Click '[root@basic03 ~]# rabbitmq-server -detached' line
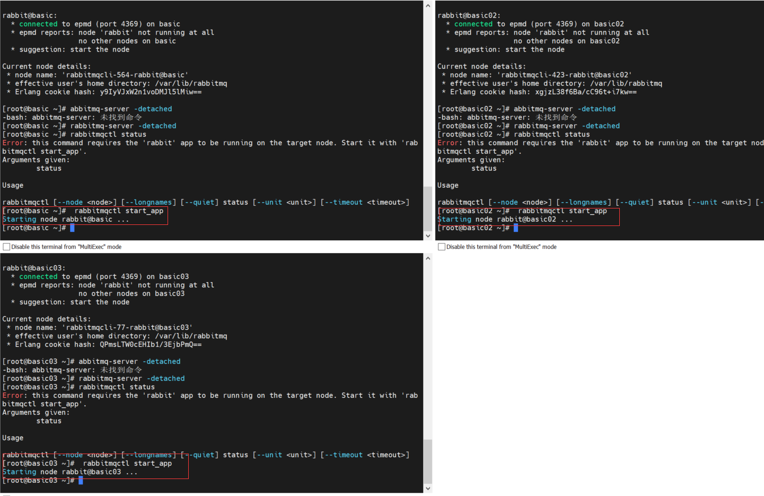Viewport: 764px width, 496px height. [x=93, y=378]
